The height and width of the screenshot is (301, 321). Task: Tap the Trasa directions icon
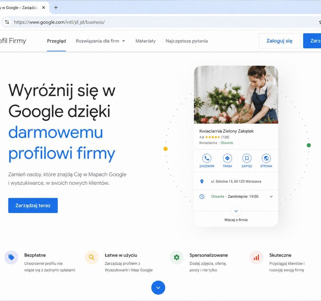pyautogui.click(x=227, y=158)
